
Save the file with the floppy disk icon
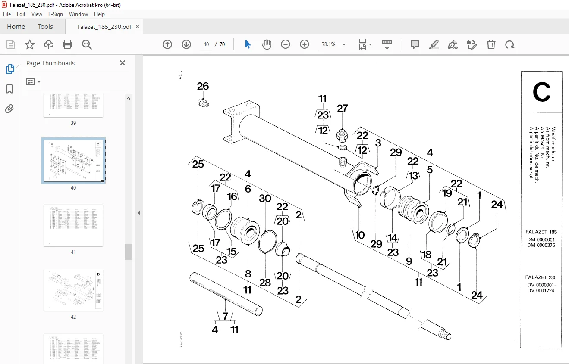coord(10,44)
